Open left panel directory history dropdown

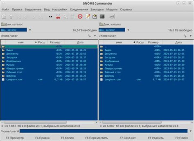[95, 36]
